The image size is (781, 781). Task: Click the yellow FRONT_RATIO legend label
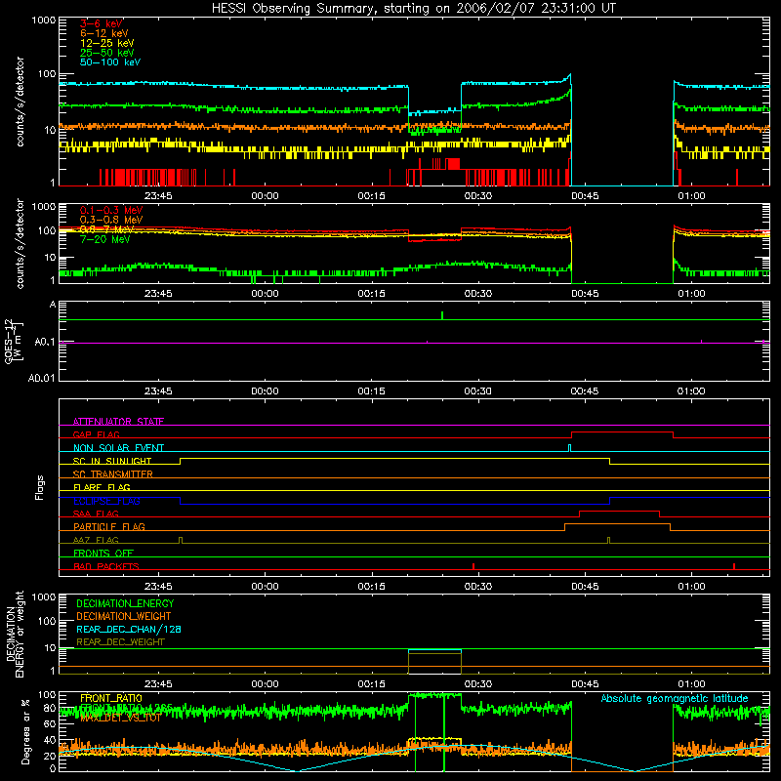click(111, 698)
